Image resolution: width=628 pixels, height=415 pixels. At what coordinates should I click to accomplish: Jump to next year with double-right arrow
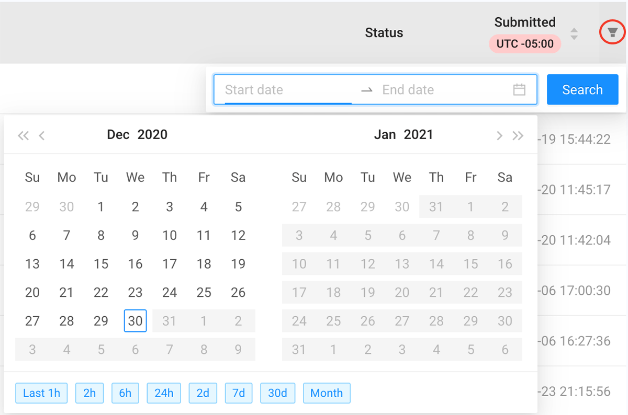[x=518, y=136]
